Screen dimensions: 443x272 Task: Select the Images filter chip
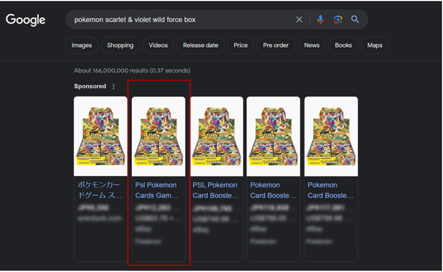click(82, 45)
